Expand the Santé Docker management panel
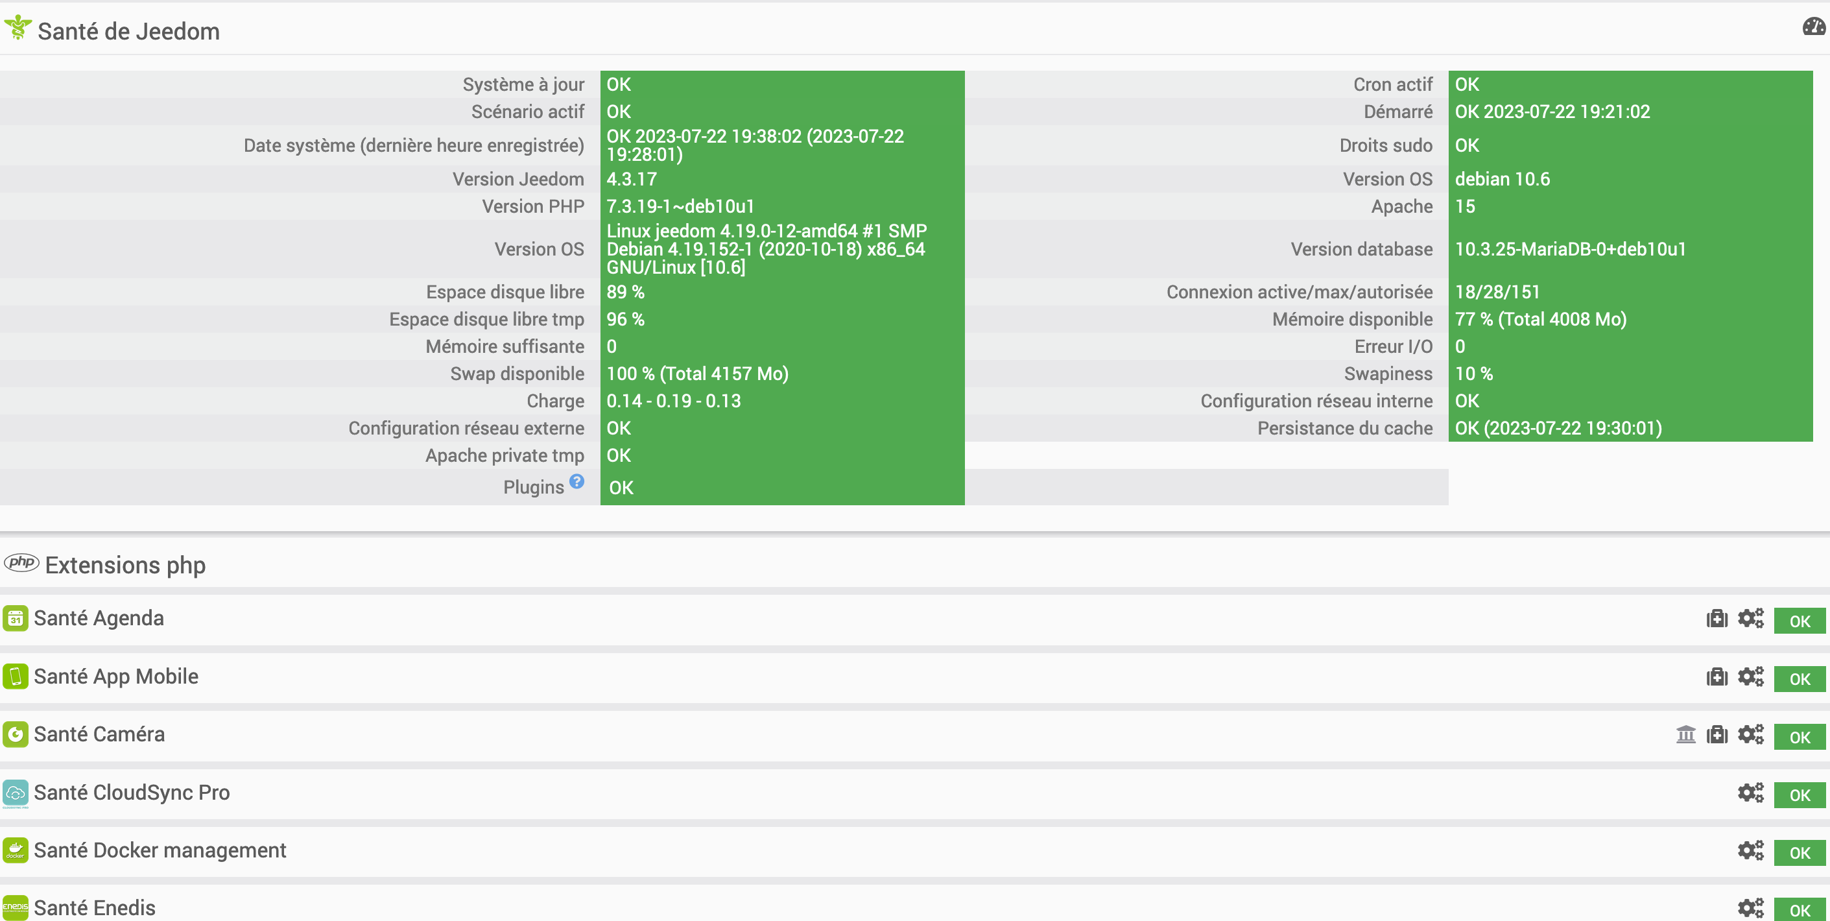1830x921 pixels. [160, 850]
